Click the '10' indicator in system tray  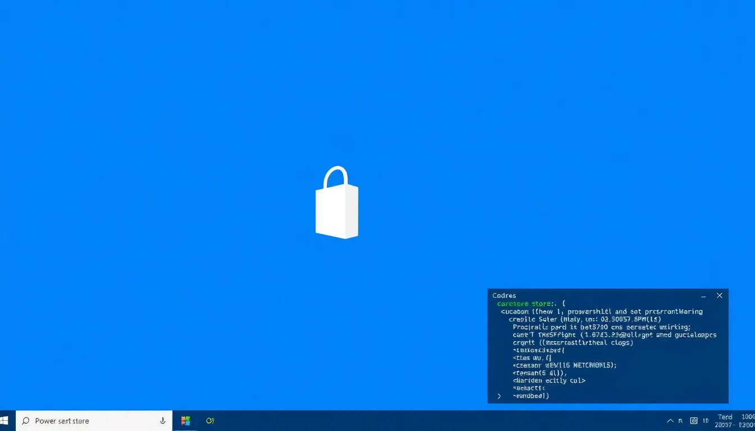pos(706,421)
